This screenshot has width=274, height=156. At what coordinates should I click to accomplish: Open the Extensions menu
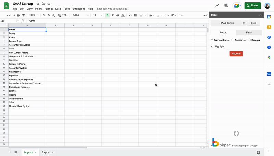point(79,9)
